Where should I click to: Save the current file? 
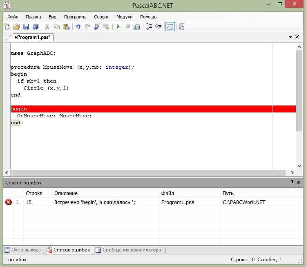click(x=26, y=27)
